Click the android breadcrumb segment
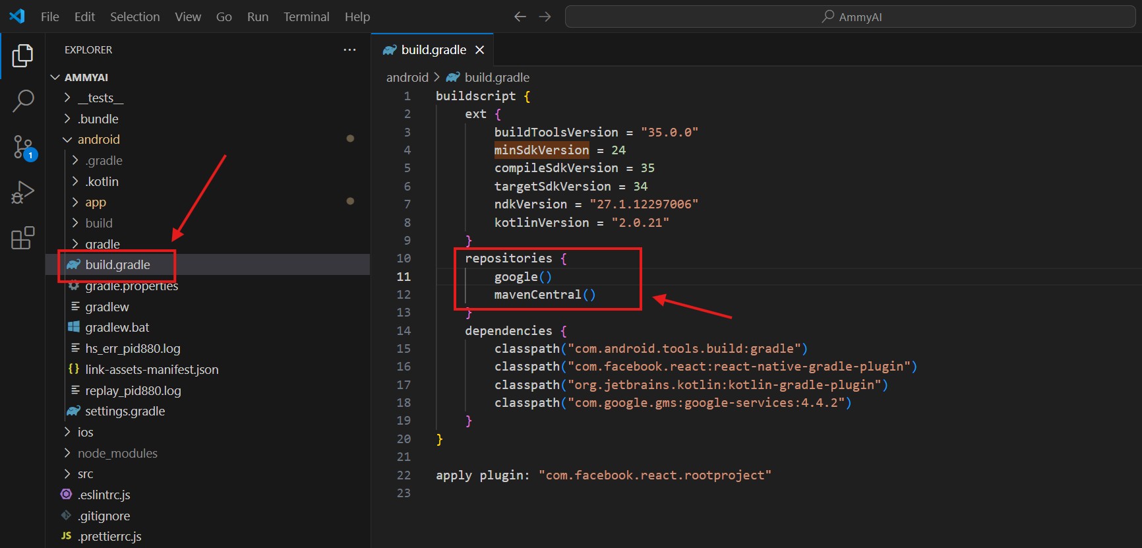The height and width of the screenshot is (548, 1142). point(407,78)
